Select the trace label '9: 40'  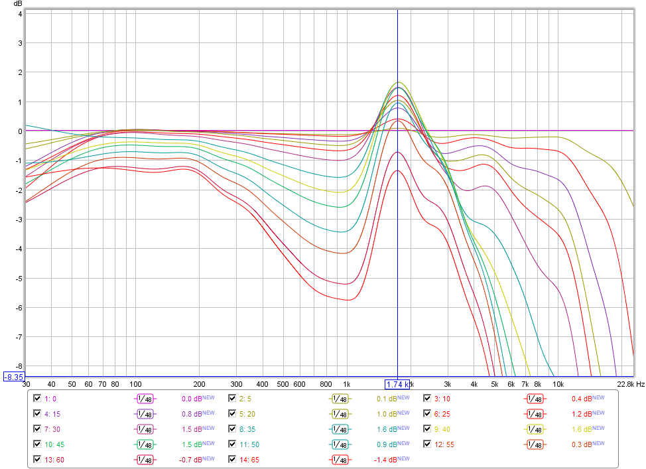click(442, 429)
